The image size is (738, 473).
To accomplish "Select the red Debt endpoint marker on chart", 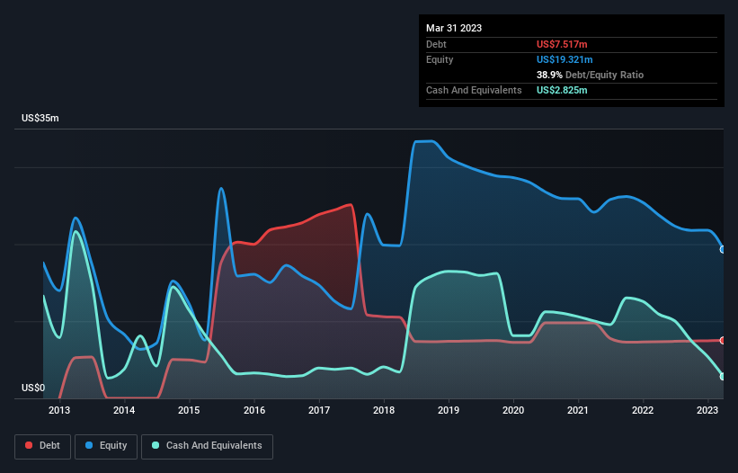I will click(x=723, y=340).
